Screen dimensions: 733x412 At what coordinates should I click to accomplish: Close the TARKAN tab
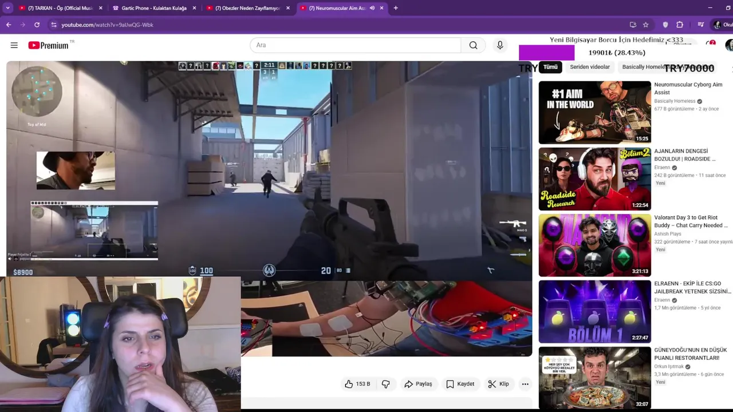pos(101,8)
